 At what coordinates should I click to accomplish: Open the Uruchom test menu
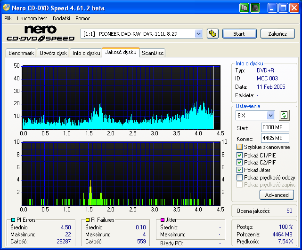32,18
